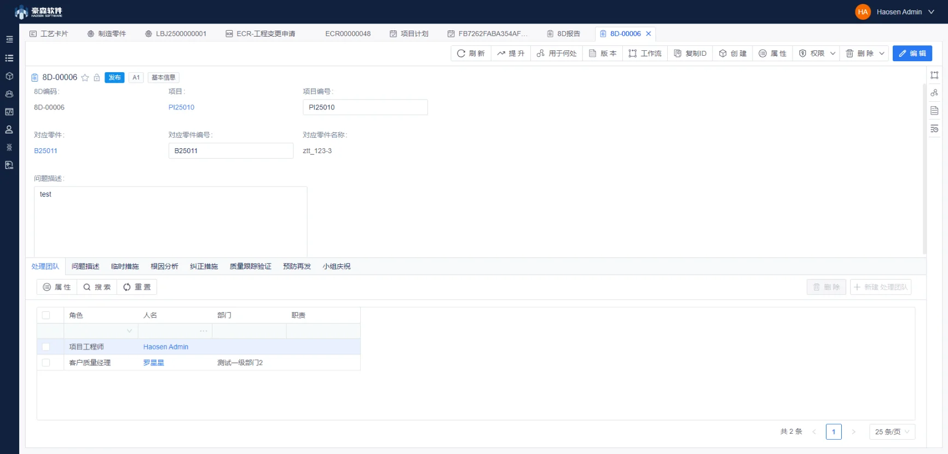Click the hamburger menu icon at sidebar top
The image size is (948, 454).
pyautogui.click(x=9, y=39)
